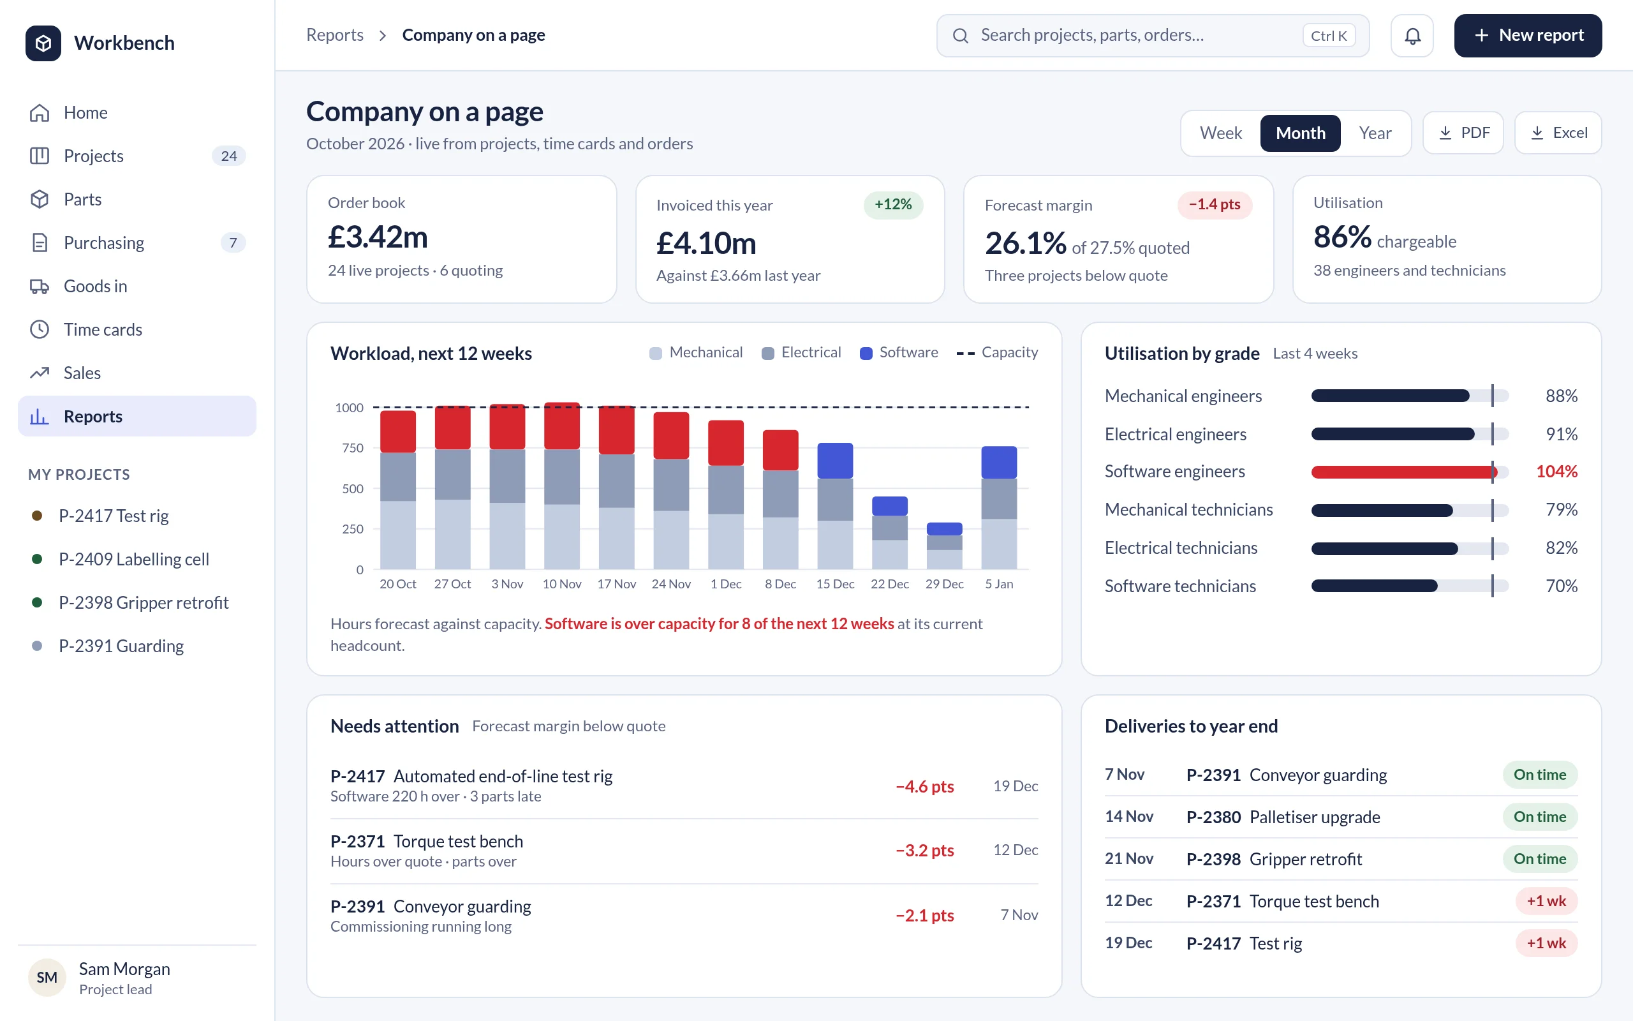Open the P-2371 Torque test bench attention row
1633x1021 pixels.
pos(684,851)
